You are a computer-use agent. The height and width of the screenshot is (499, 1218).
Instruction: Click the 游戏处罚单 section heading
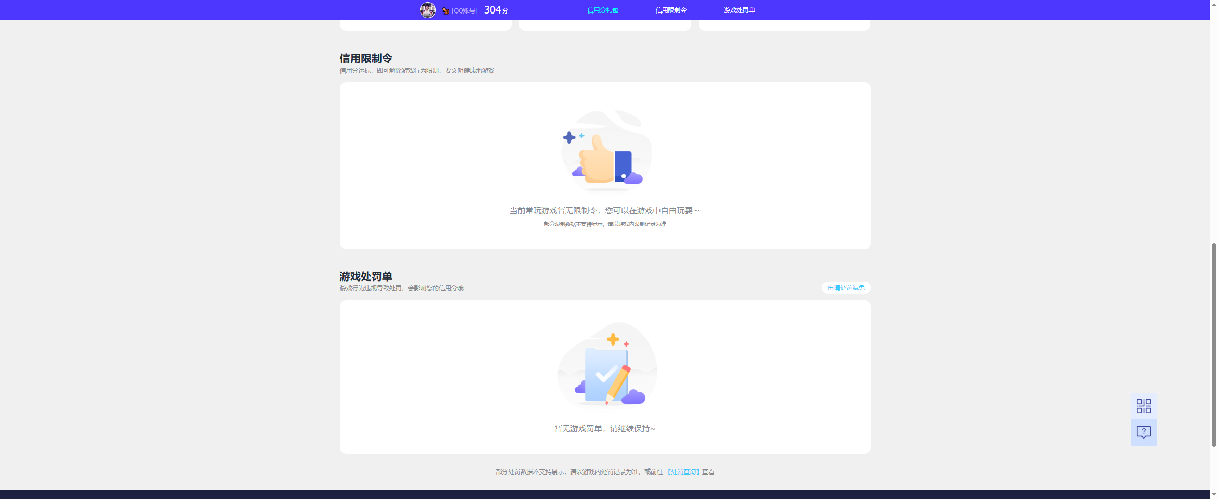[366, 276]
